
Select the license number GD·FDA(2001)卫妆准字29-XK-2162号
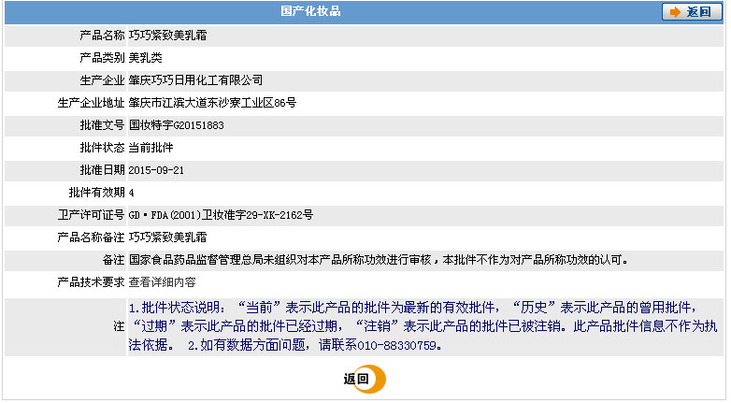(x=221, y=214)
